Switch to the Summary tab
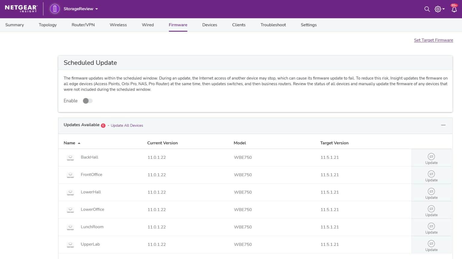Viewport: 462px width, 259px height. click(14, 25)
